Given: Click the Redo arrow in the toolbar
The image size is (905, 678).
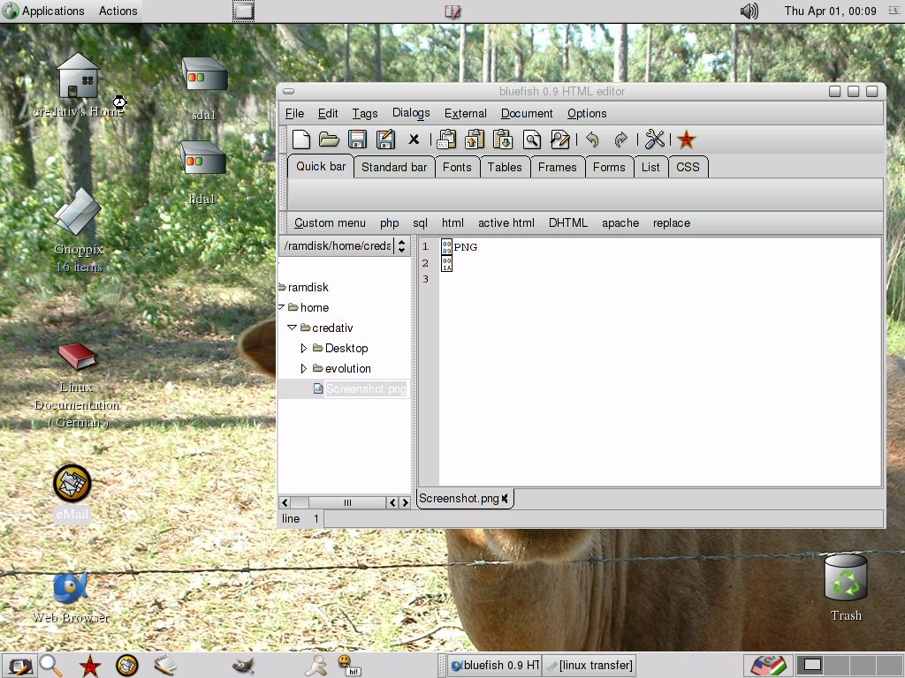Looking at the screenshot, I should pyautogui.click(x=620, y=139).
